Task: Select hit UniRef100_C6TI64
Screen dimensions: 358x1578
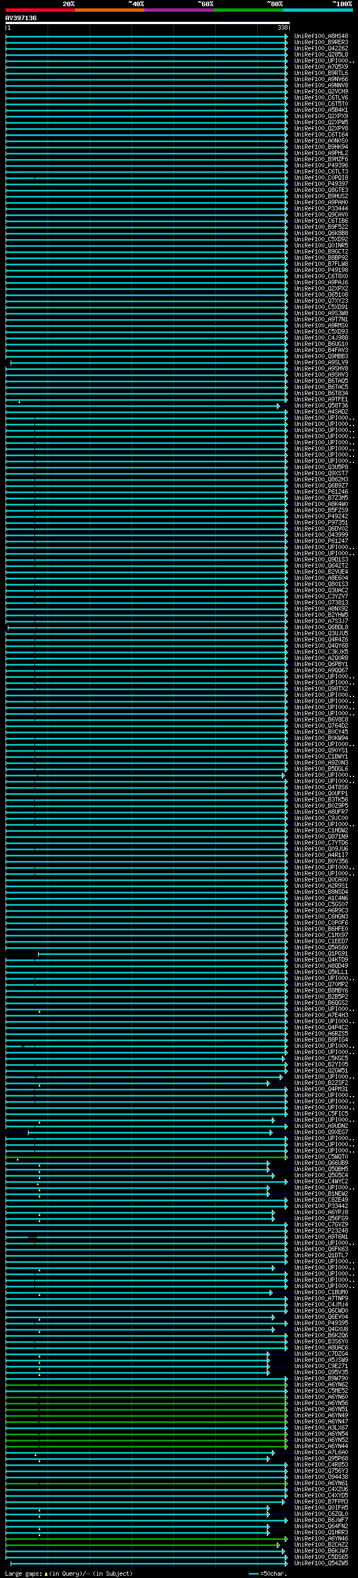Action: pyautogui.click(x=321, y=135)
